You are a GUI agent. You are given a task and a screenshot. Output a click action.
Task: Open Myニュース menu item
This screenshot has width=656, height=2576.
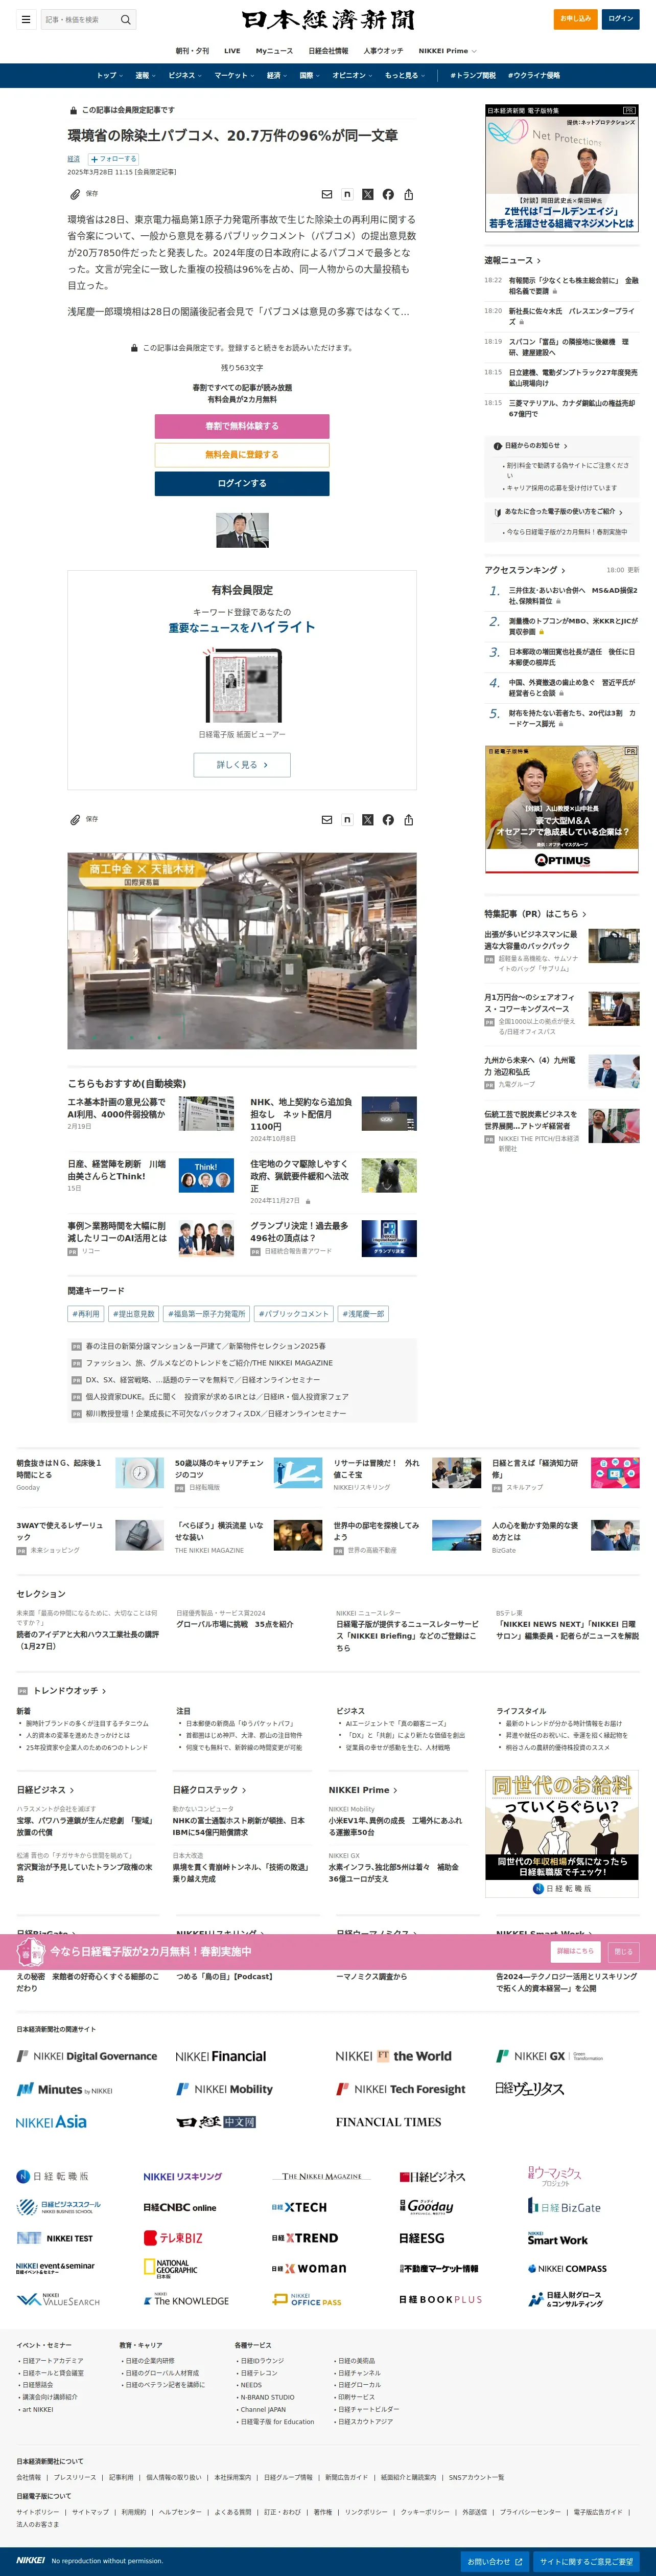click(274, 50)
